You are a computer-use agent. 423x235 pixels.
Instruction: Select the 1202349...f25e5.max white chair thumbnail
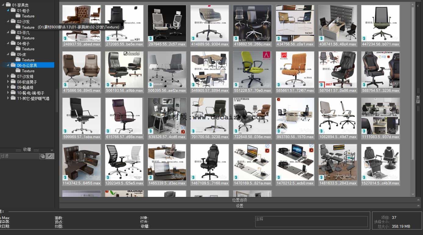(x=124, y=162)
